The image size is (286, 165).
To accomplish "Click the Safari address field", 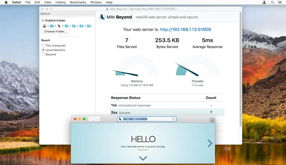I will coord(147,119).
